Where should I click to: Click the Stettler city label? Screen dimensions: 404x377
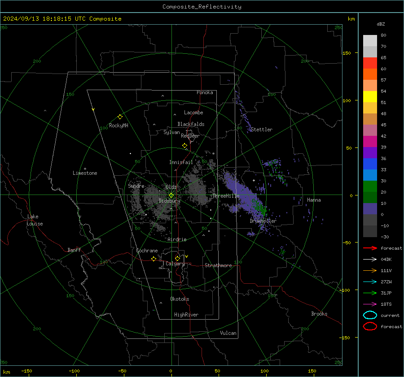(x=262, y=130)
